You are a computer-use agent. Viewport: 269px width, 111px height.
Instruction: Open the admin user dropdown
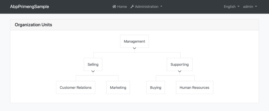[x=250, y=7]
